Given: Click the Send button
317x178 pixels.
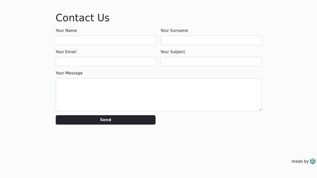Looking at the screenshot, I should (105, 120).
